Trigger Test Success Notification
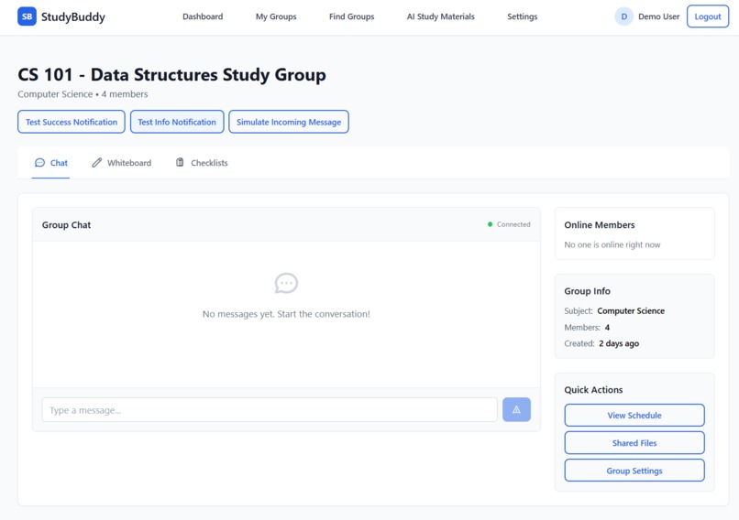739x520 pixels. click(72, 122)
